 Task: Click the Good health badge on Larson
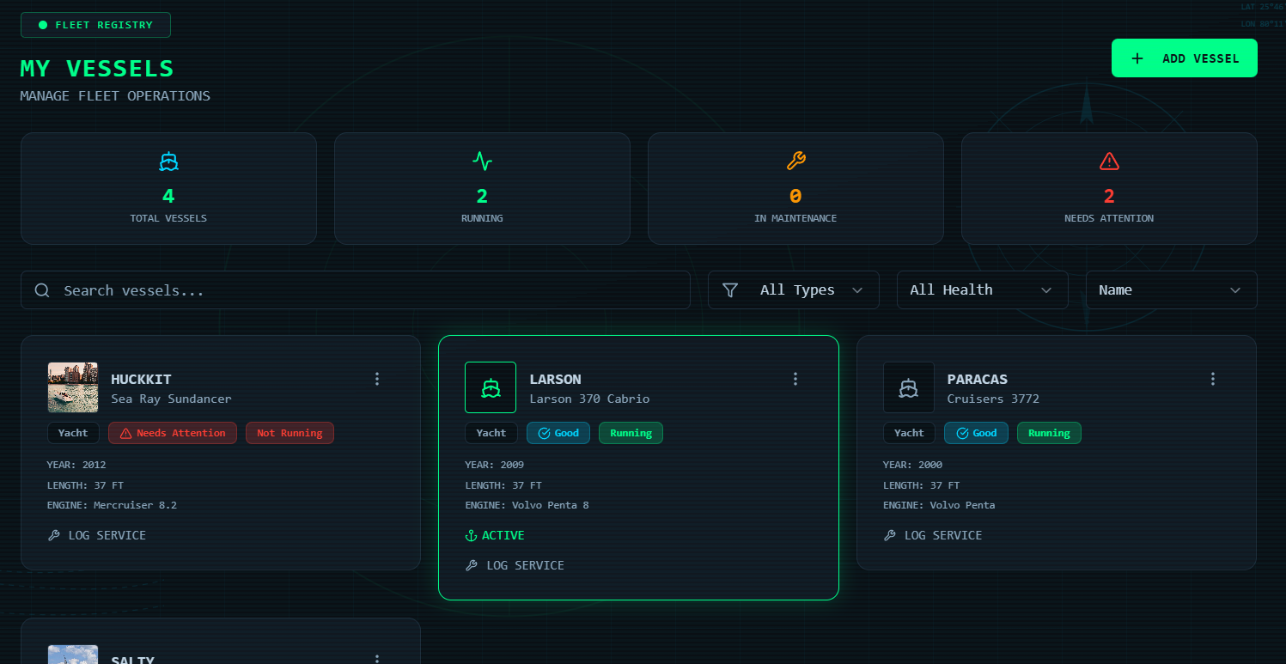[558, 433]
